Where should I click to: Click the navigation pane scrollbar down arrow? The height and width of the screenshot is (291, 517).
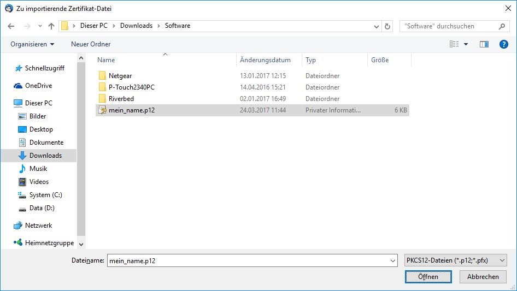[81, 244]
